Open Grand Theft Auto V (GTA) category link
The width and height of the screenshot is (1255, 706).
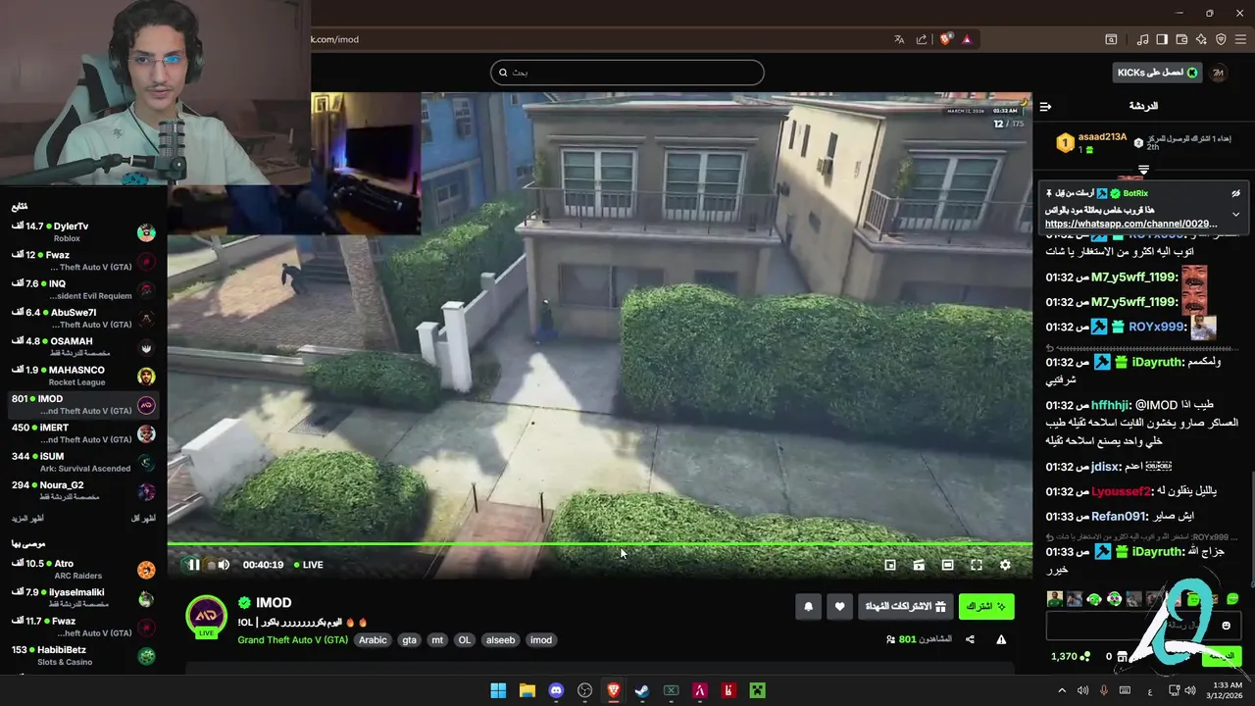coord(292,640)
